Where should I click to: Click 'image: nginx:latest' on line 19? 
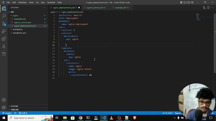coord(80,69)
